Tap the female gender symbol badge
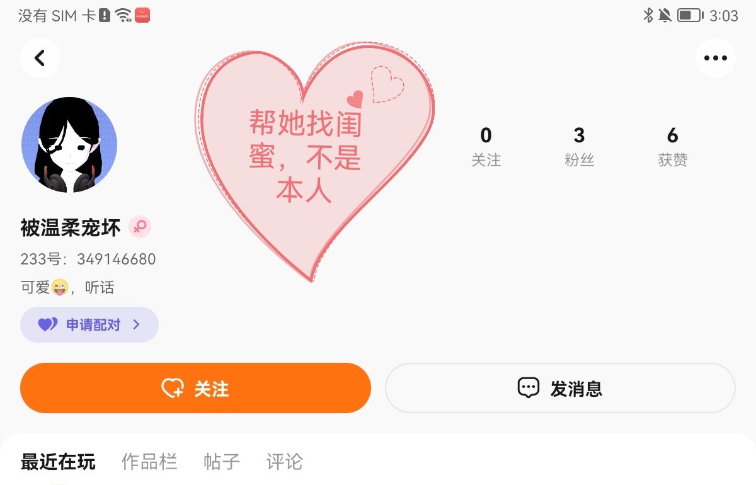756x485 pixels. [140, 227]
